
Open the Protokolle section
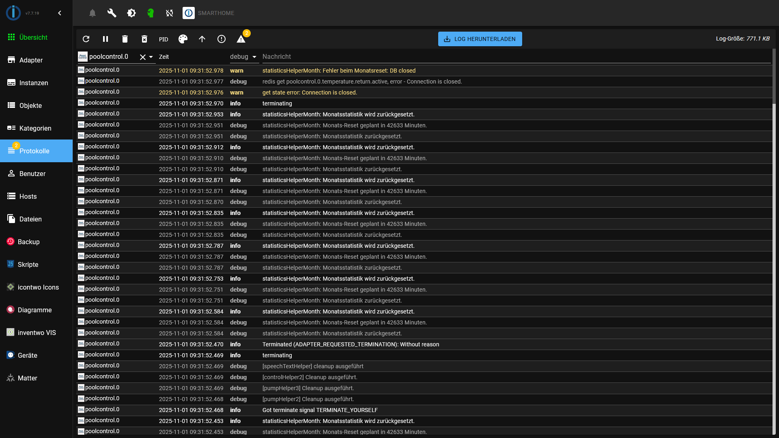pos(34,151)
